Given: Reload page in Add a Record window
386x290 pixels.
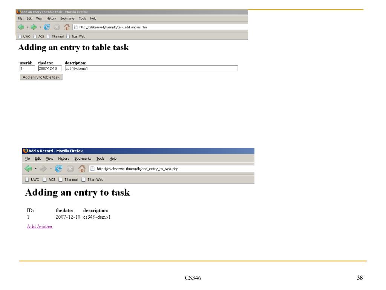Looking at the screenshot, I should (x=58, y=169).
